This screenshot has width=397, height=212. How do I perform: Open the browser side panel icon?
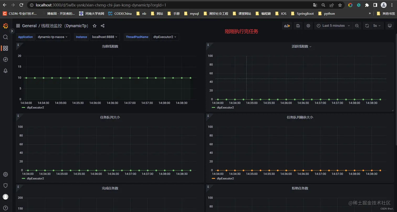pos(375,5)
